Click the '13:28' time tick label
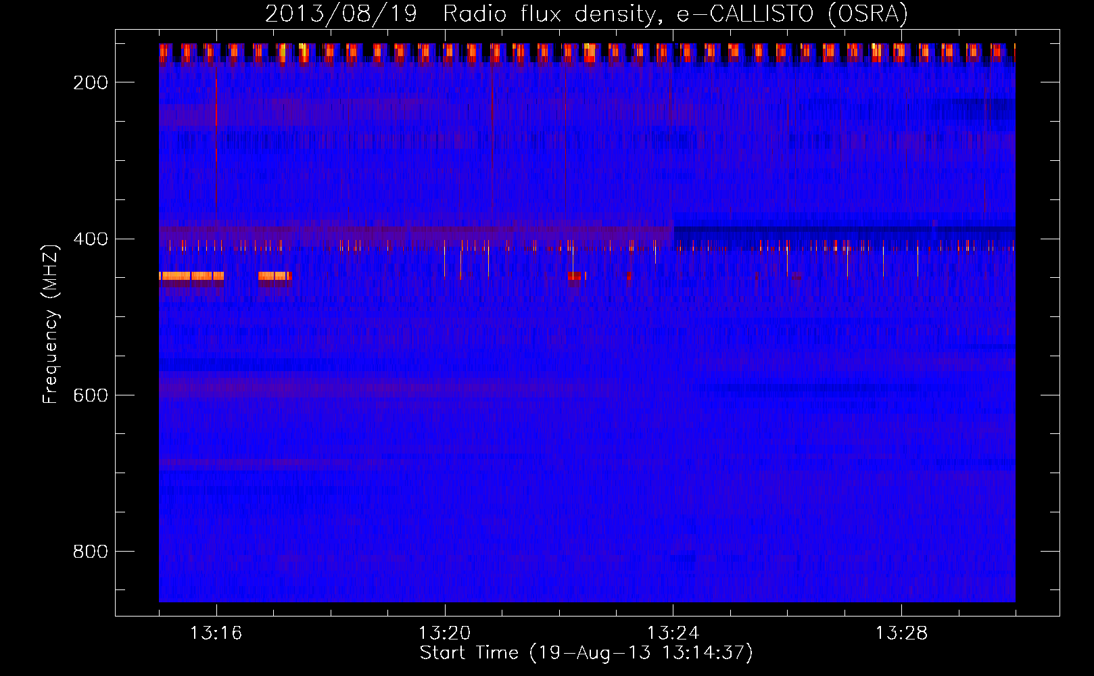Screen dimensions: 1094x676 click(902, 633)
